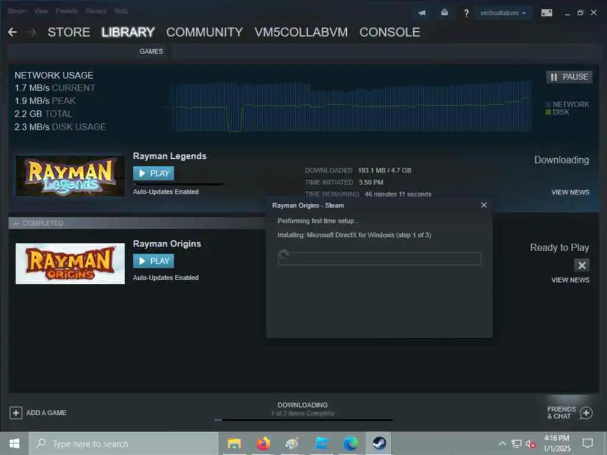Open the Windows notification center icon
The height and width of the screenshot is (455, 607).
click(587, 443)
